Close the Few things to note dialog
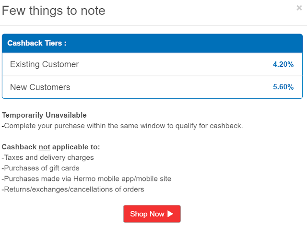This screenshot has width=307, height=226. tap(299, 8)
